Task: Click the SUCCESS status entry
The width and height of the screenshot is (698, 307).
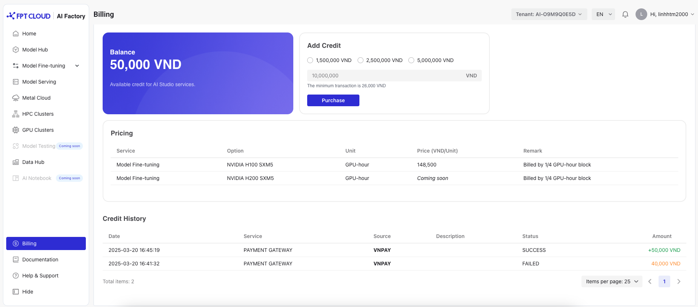Action: (534, 250)
